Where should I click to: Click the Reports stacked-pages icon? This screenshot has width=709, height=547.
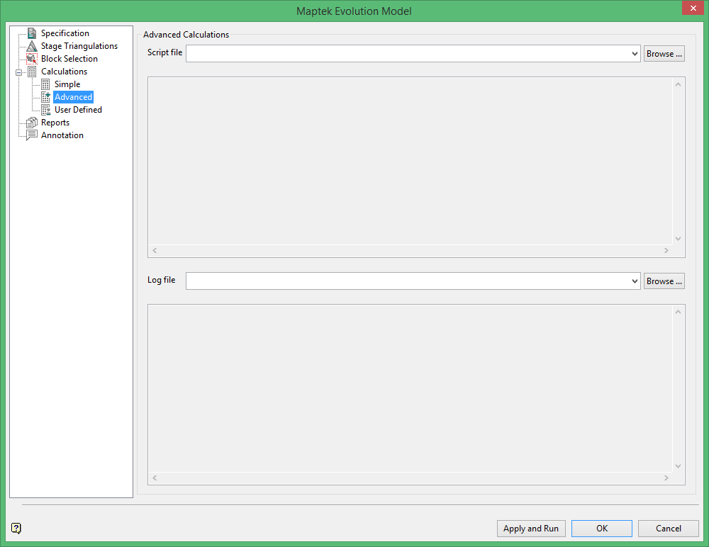[30, 122]
